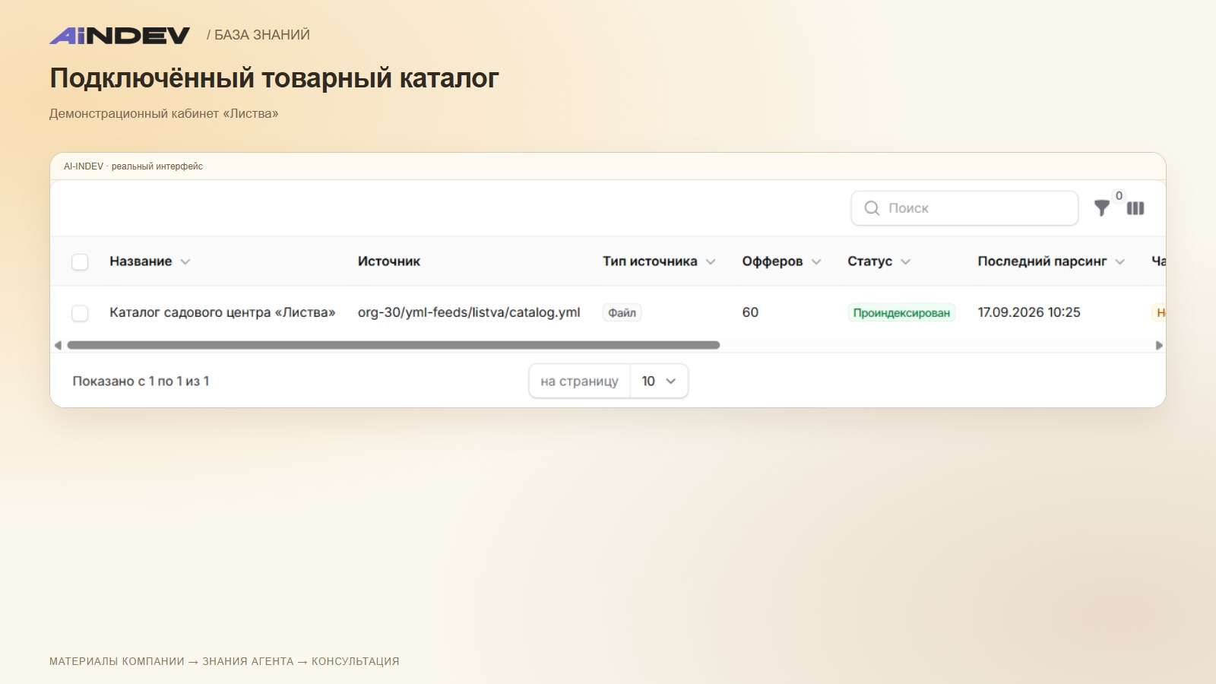Click the date 17.09.2026 10:25
Viewport: 1216px width, 684px height.
[1029, 312]
